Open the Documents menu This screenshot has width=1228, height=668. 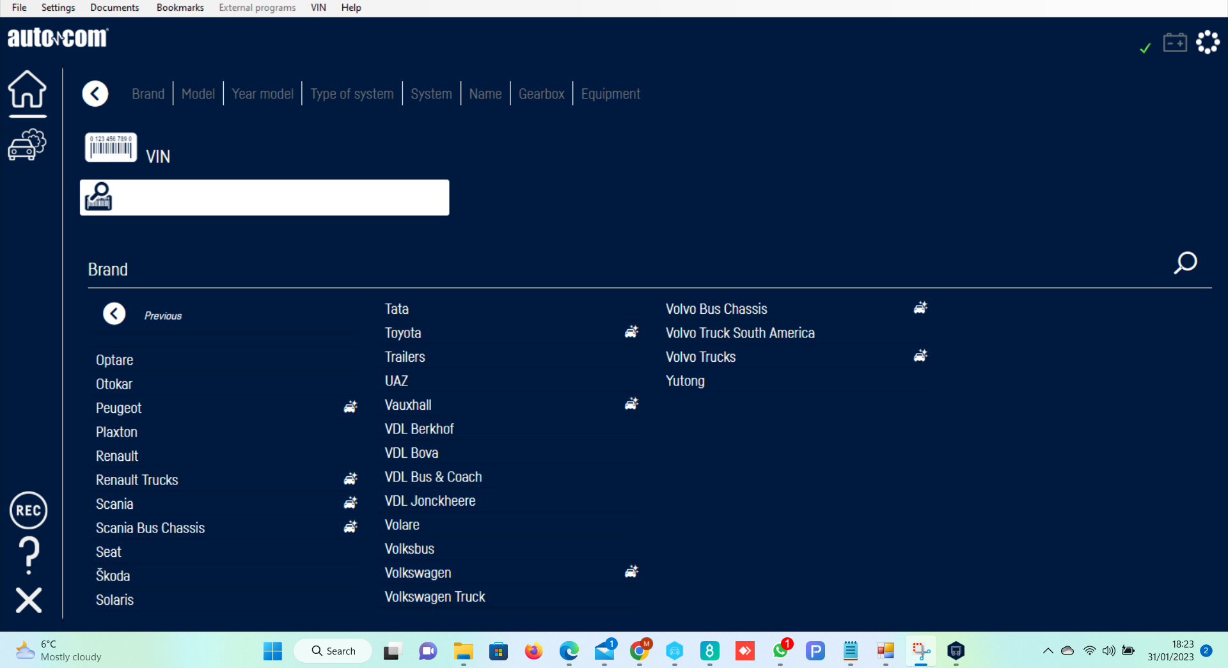click(114, 8)
